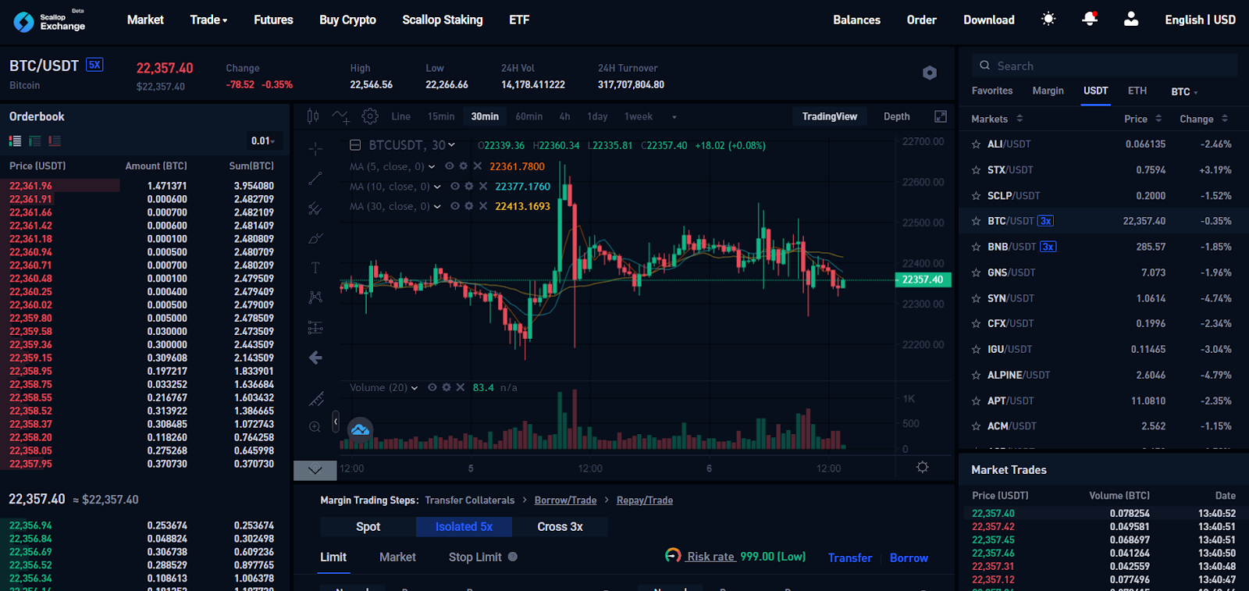
Task: Toggle the Stop Limit info dot
Action: (x=513, y=557)
